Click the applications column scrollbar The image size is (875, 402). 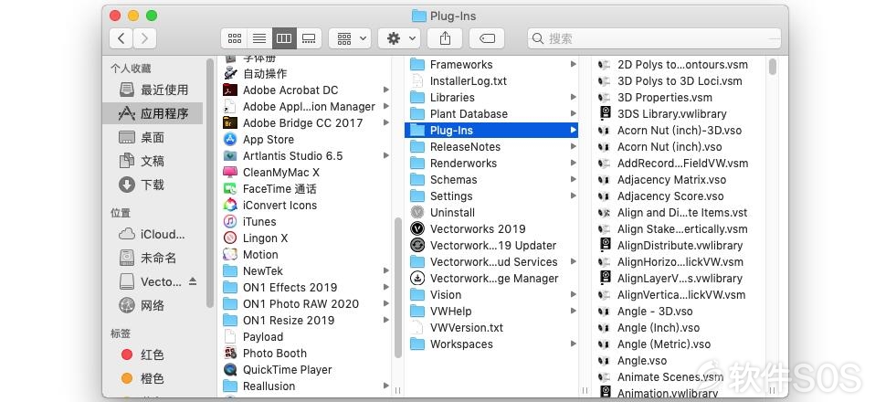click(397, 288)
